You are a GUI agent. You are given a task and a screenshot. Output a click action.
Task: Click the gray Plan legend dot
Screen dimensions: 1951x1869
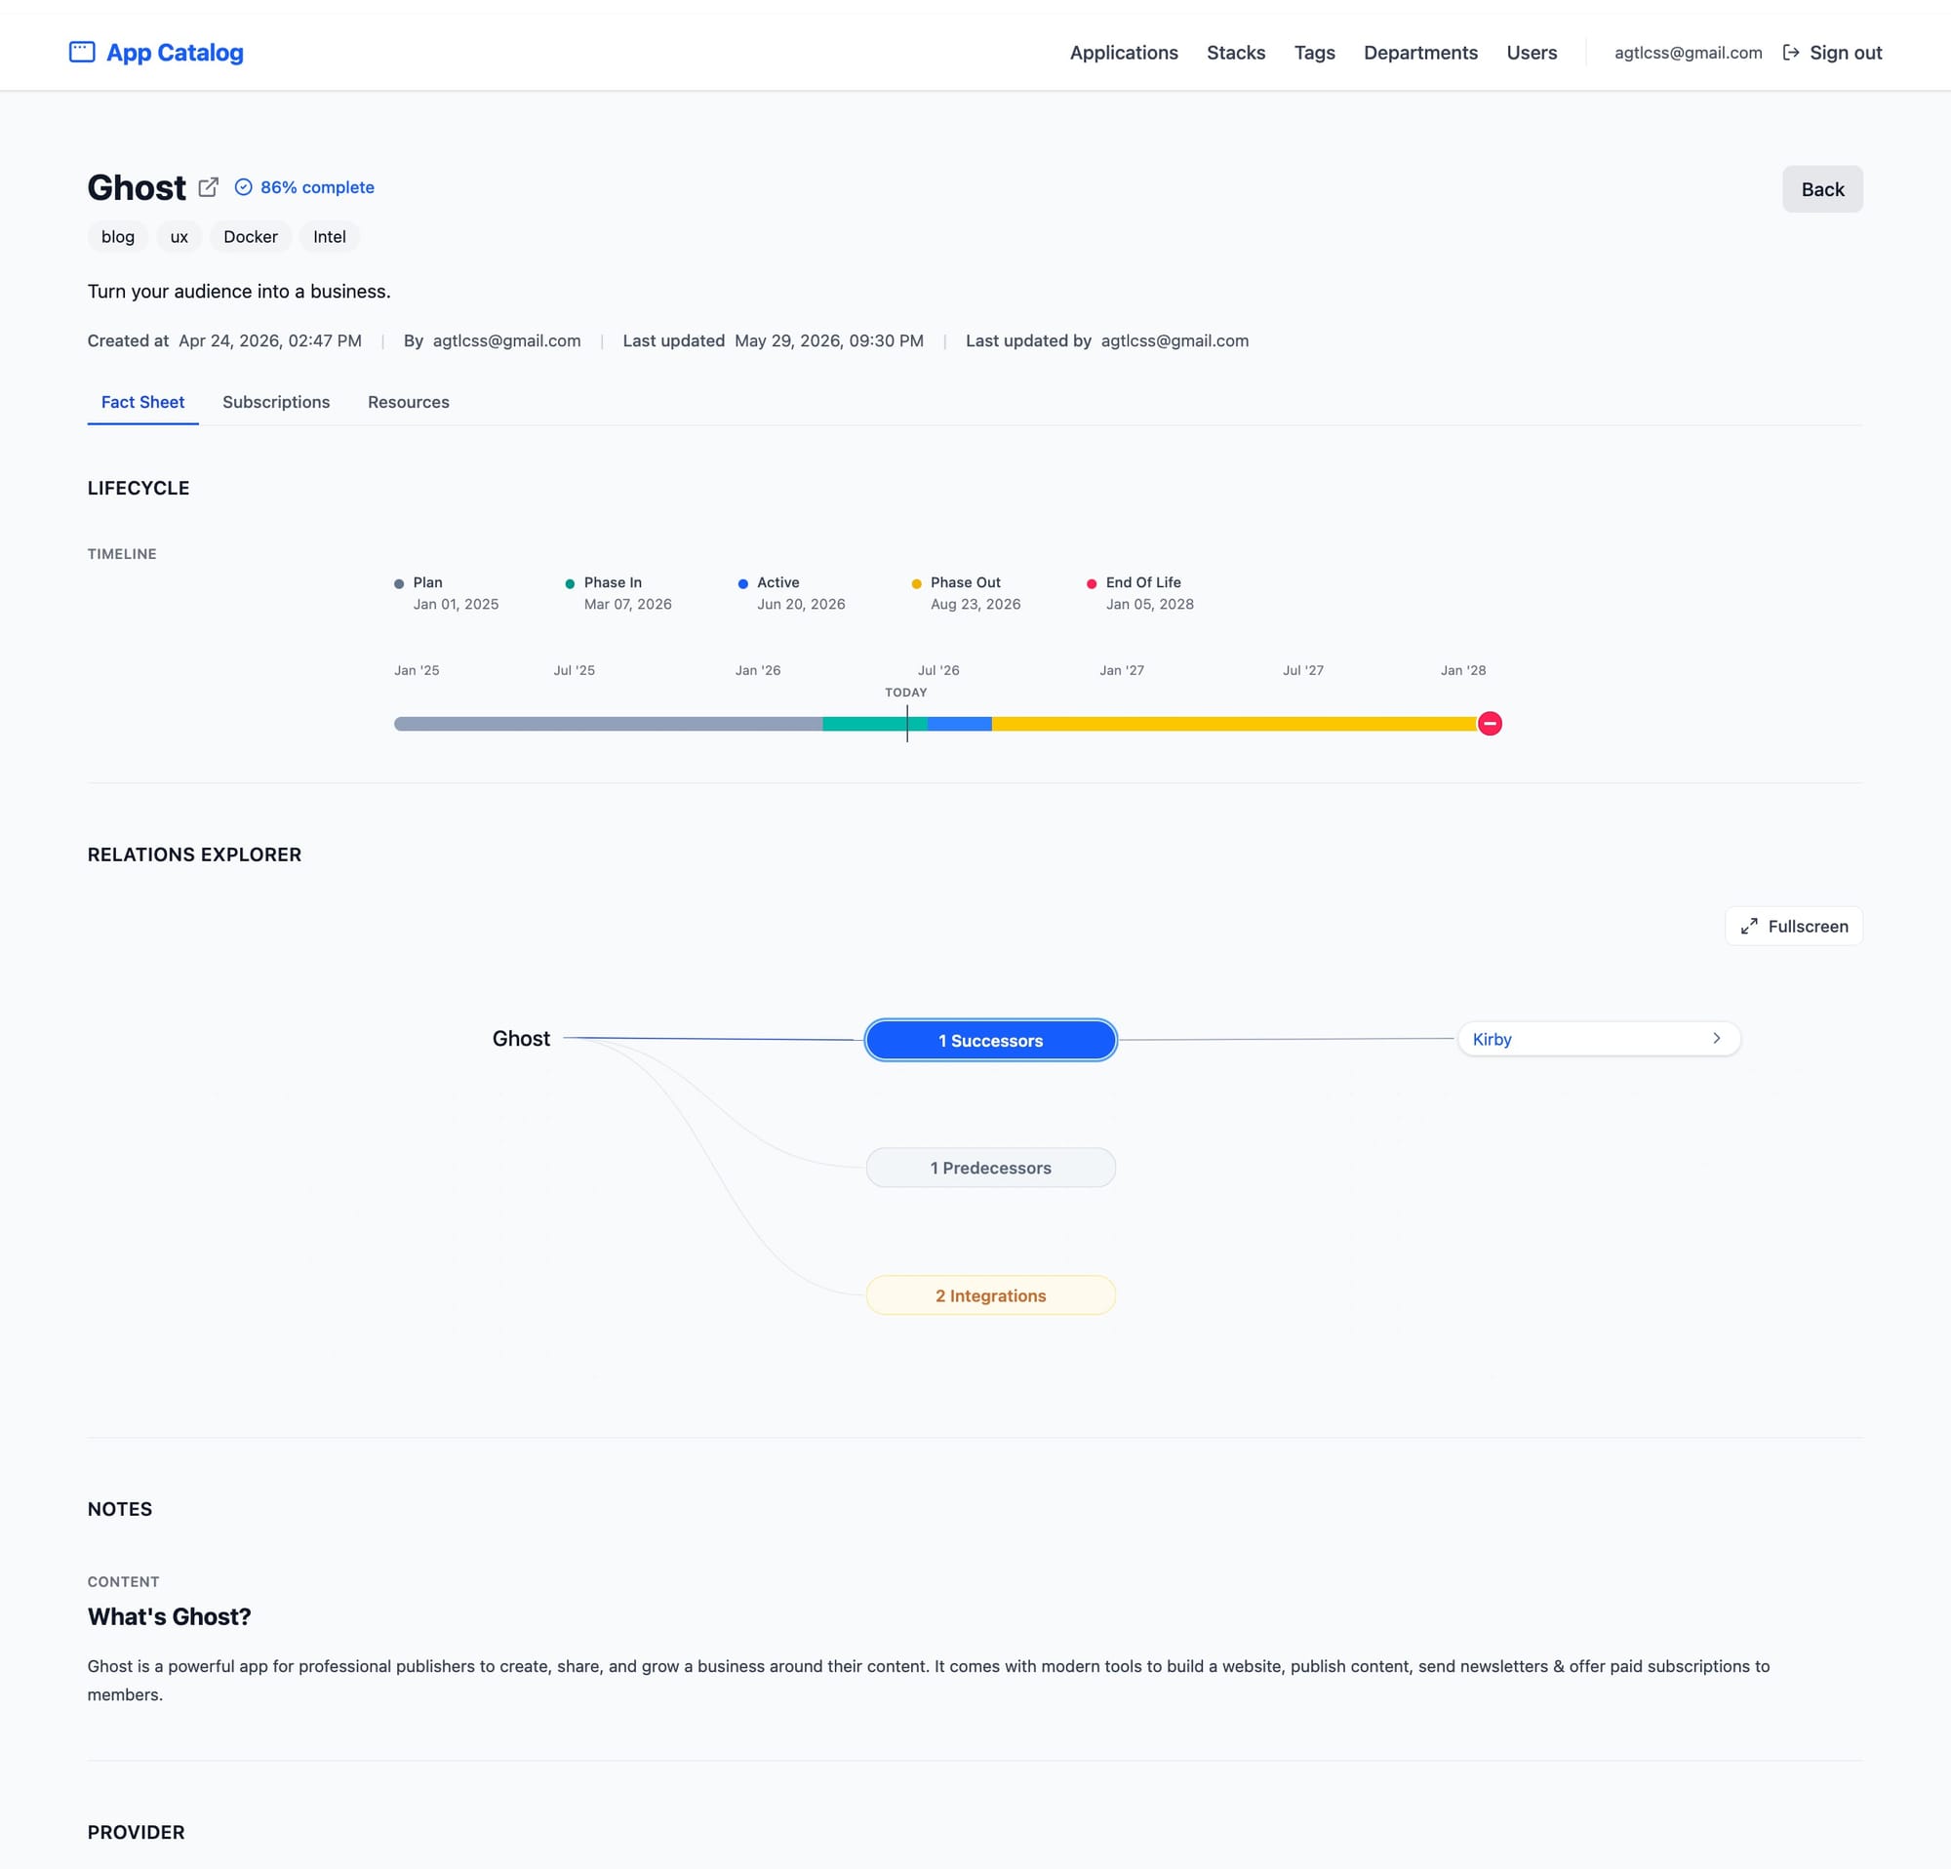coord(399,584)
